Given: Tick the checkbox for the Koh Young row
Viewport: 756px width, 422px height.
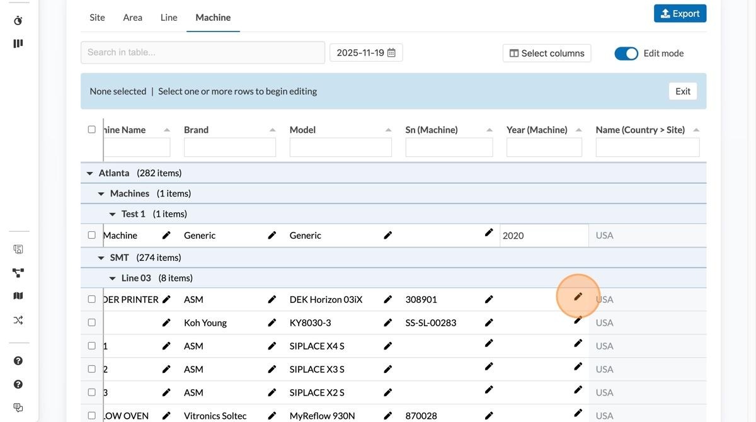Looking at the screenshot, I should pyautogui.click(x=92, y=322).
